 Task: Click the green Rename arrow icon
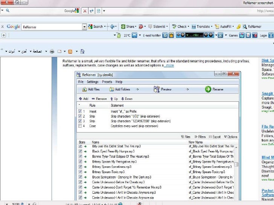[x=208, y=89]
